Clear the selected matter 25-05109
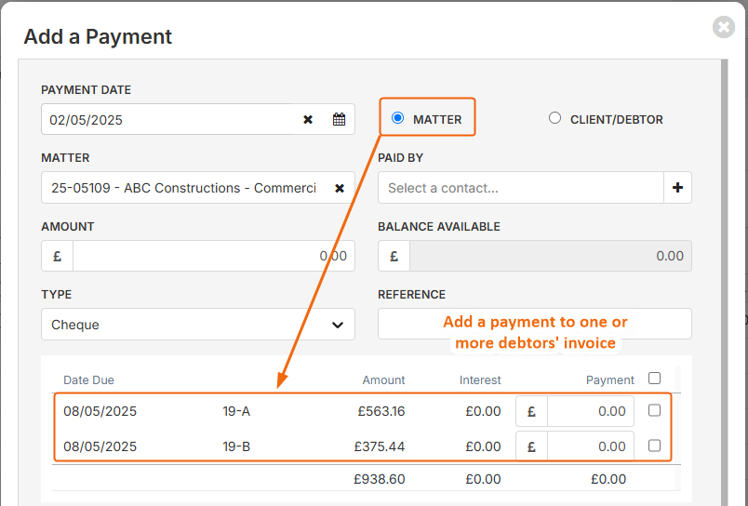This screenshot has height=506, width=748. click(x=340, y=189)
